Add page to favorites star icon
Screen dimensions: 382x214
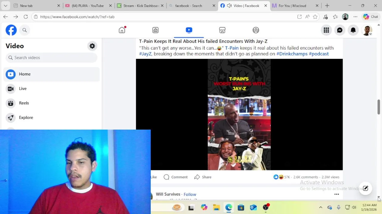click(315, 17)
